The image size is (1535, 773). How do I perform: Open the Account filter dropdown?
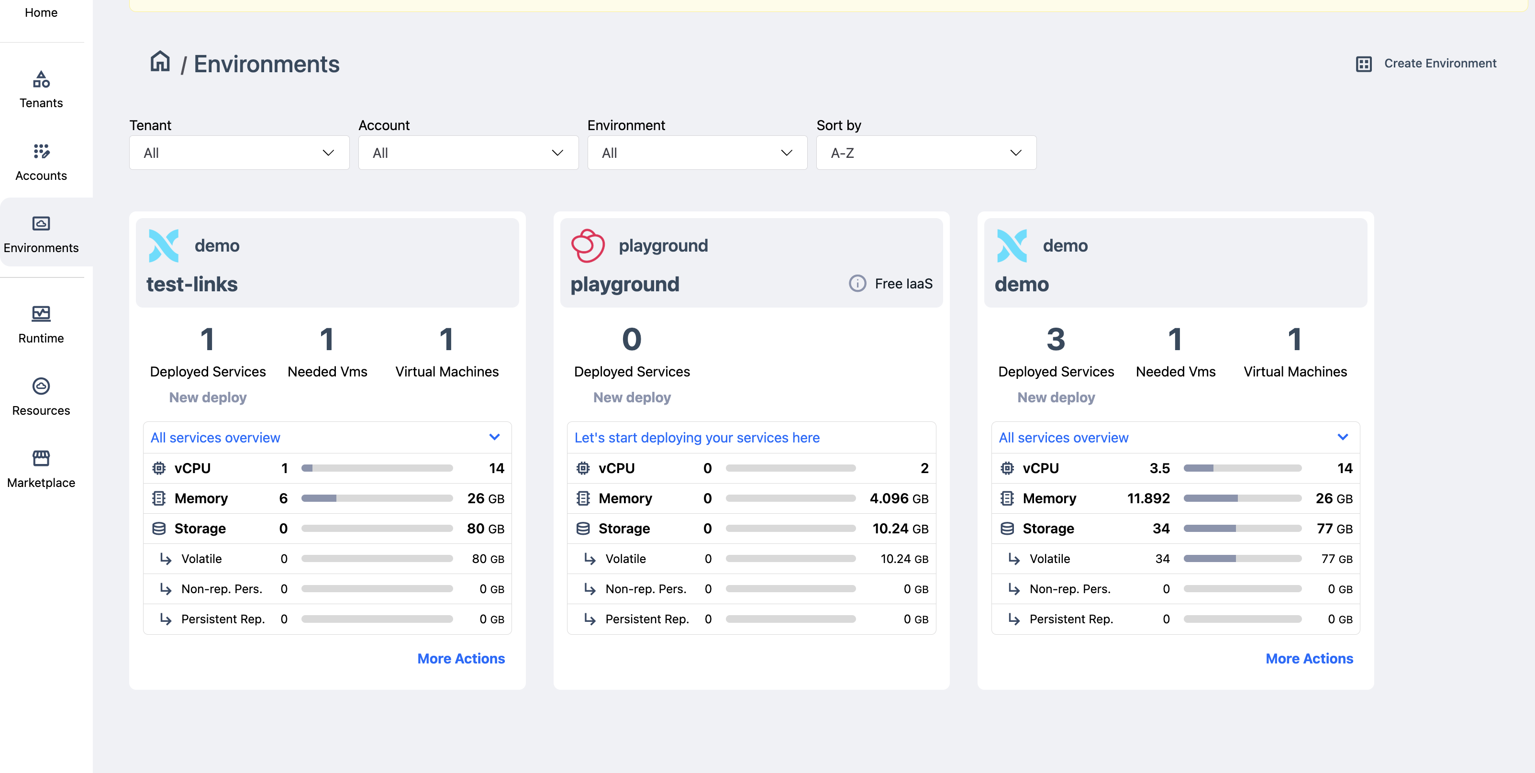(468, 153)
